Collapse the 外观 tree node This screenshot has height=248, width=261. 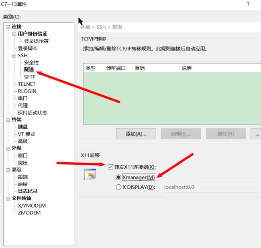pos(8,148)
